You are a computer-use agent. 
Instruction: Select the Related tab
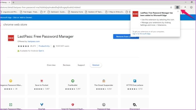click(96, 65)
